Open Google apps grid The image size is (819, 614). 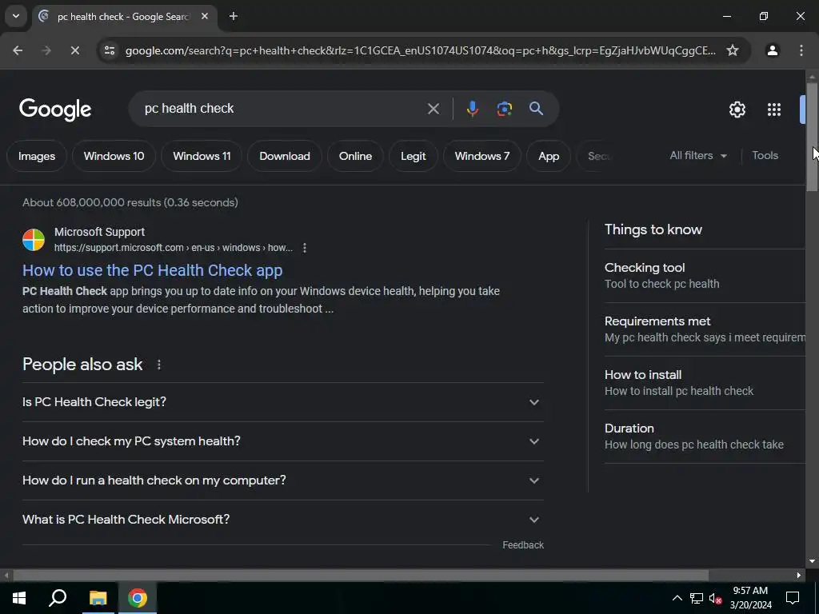[x=773, y=110]
